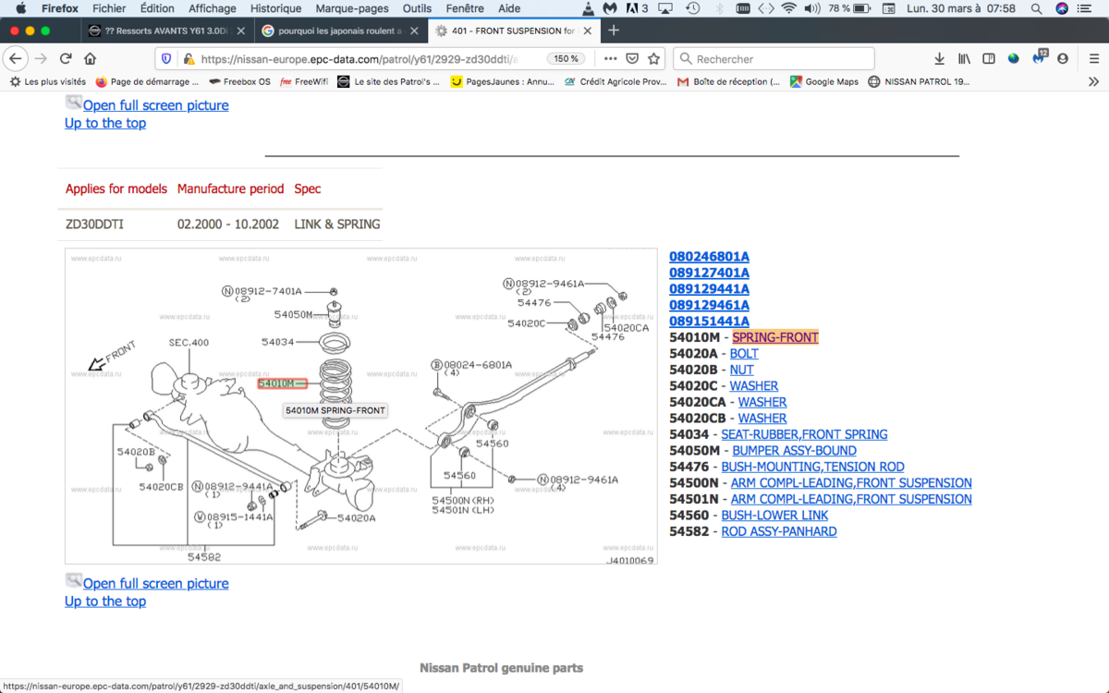Bookmark this page with the star icon
The image size is (1109, 693).
(654, 58)
